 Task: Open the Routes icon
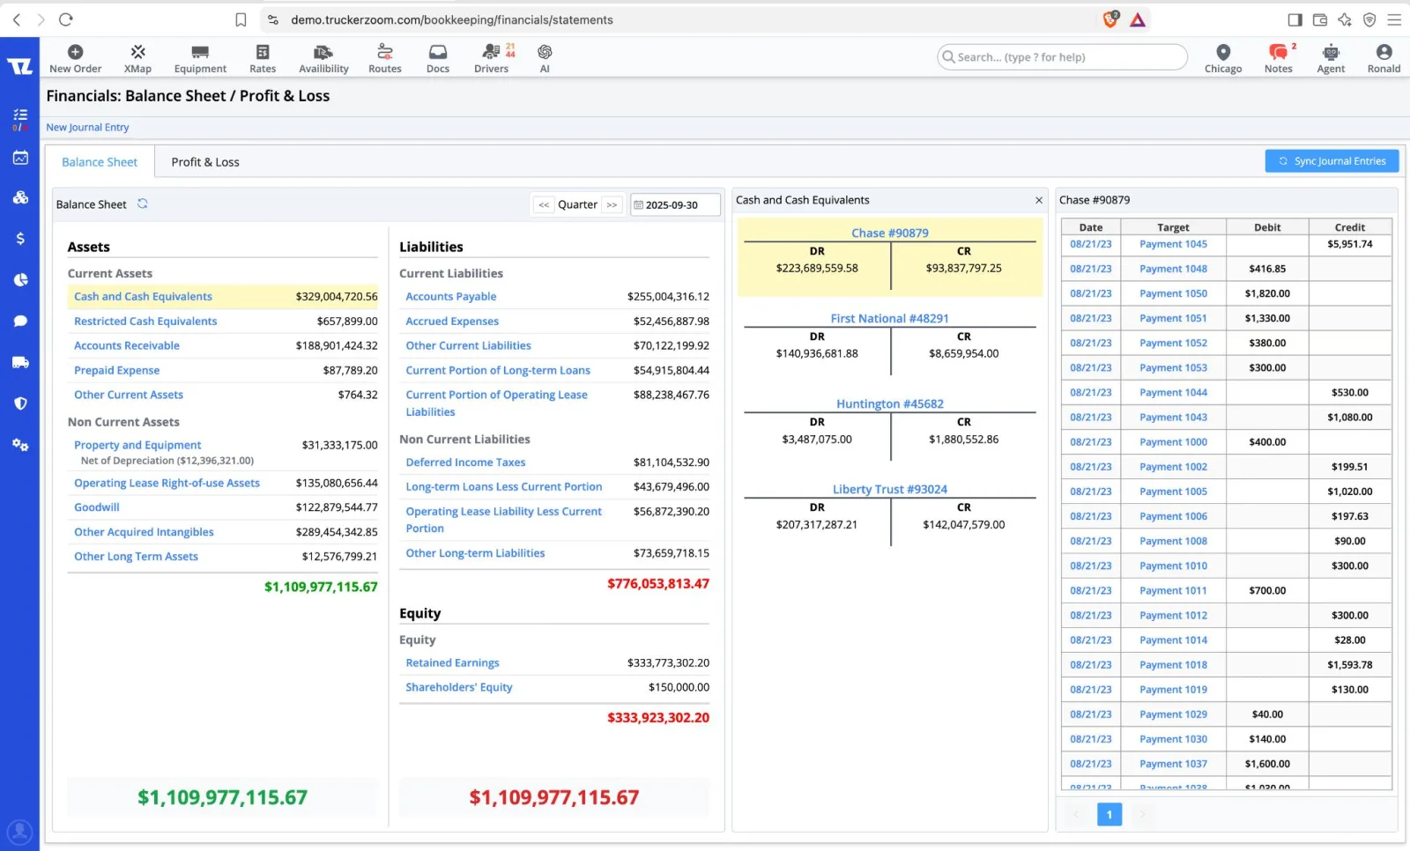tap(385, 58)
